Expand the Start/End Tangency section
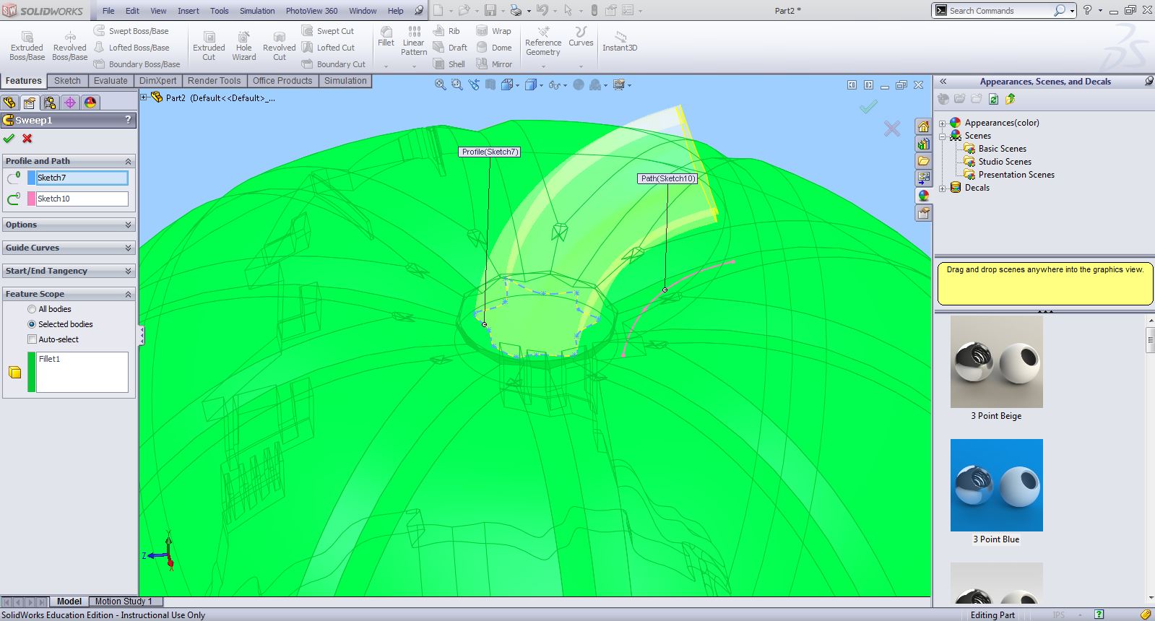 (x=129, y=271)
